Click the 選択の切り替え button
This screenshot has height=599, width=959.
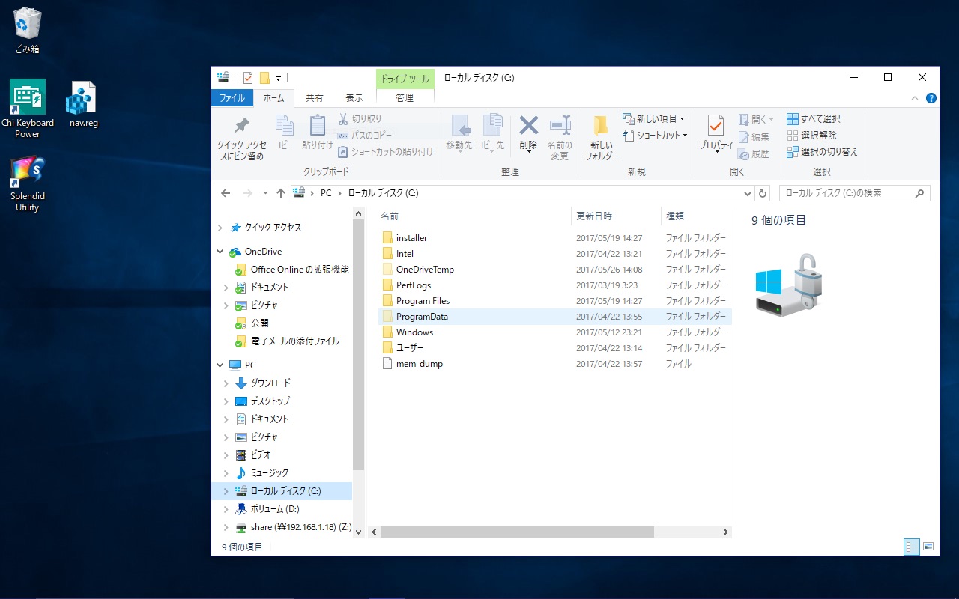[822, 151]
